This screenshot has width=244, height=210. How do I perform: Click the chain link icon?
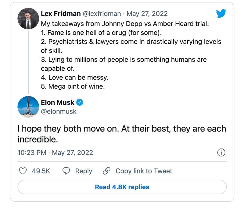pyautogui.click(x=106, y=171)
